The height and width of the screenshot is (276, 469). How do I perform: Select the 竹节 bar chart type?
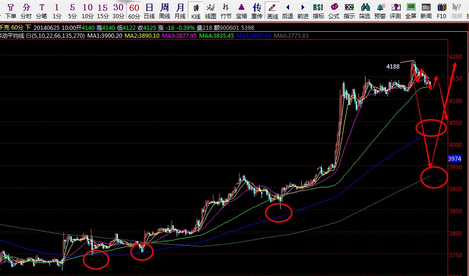click(226, 11)
